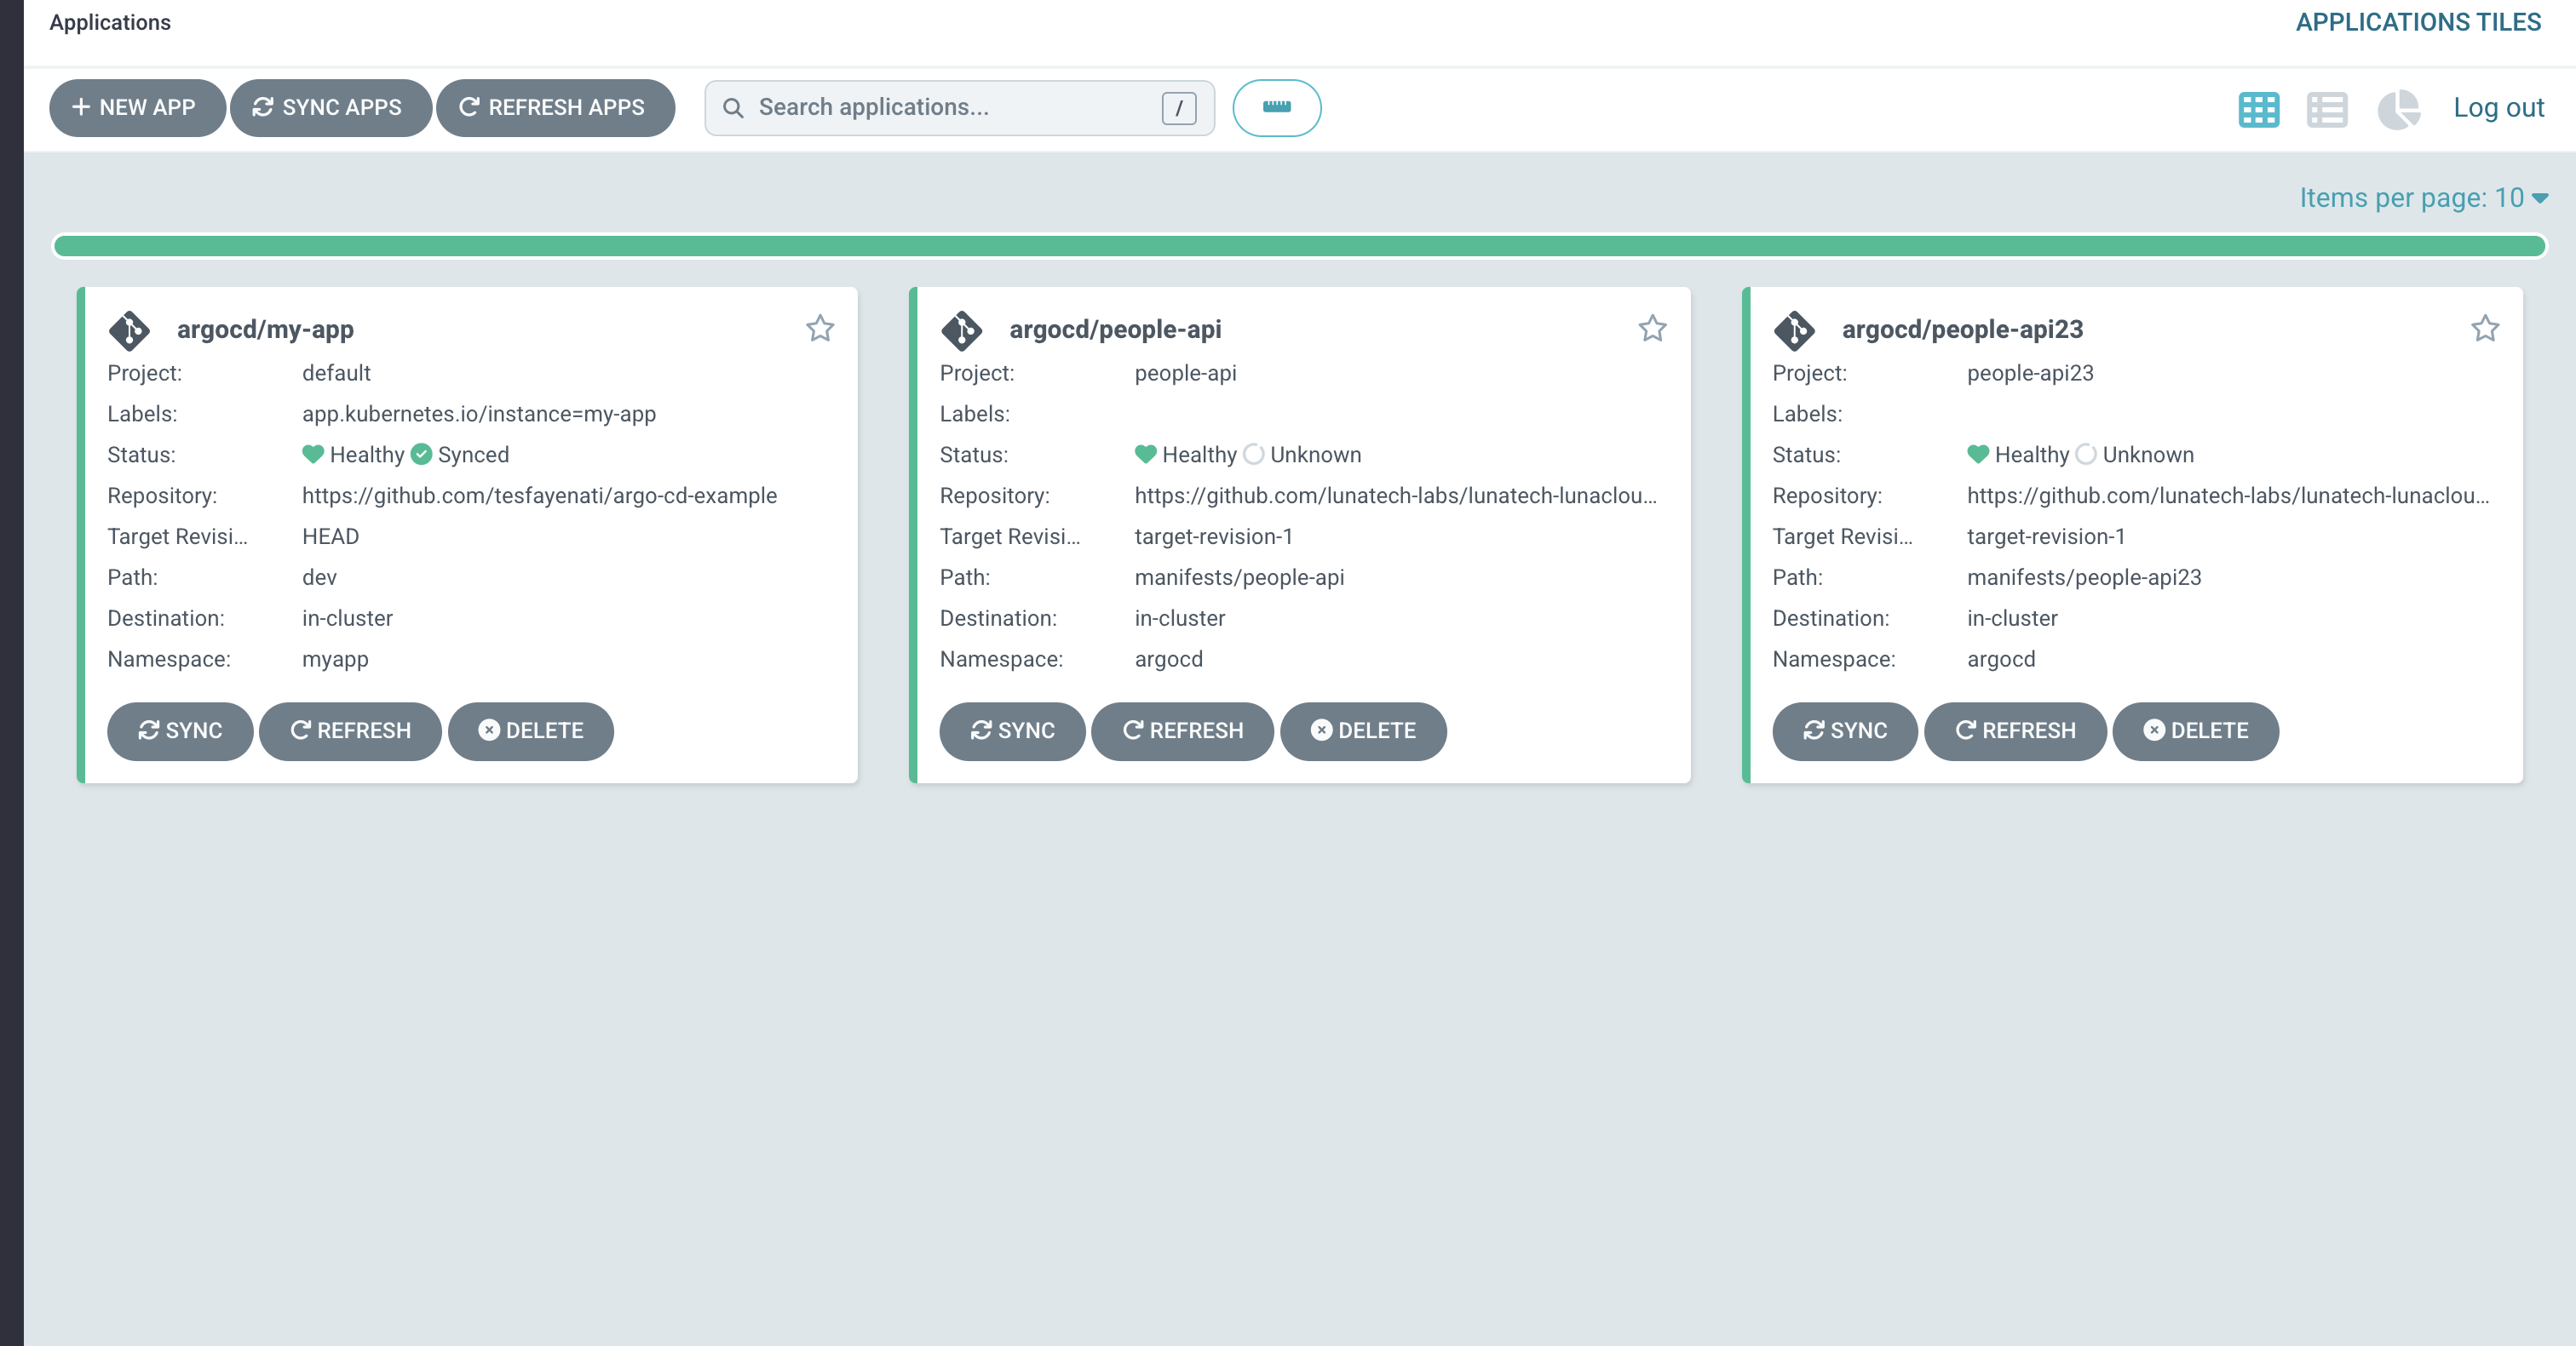Screen dimensions: 2576x1346
Task: Toggle the filters panel ruler button
Action: pyautogui.click(x=1277, y=108)
